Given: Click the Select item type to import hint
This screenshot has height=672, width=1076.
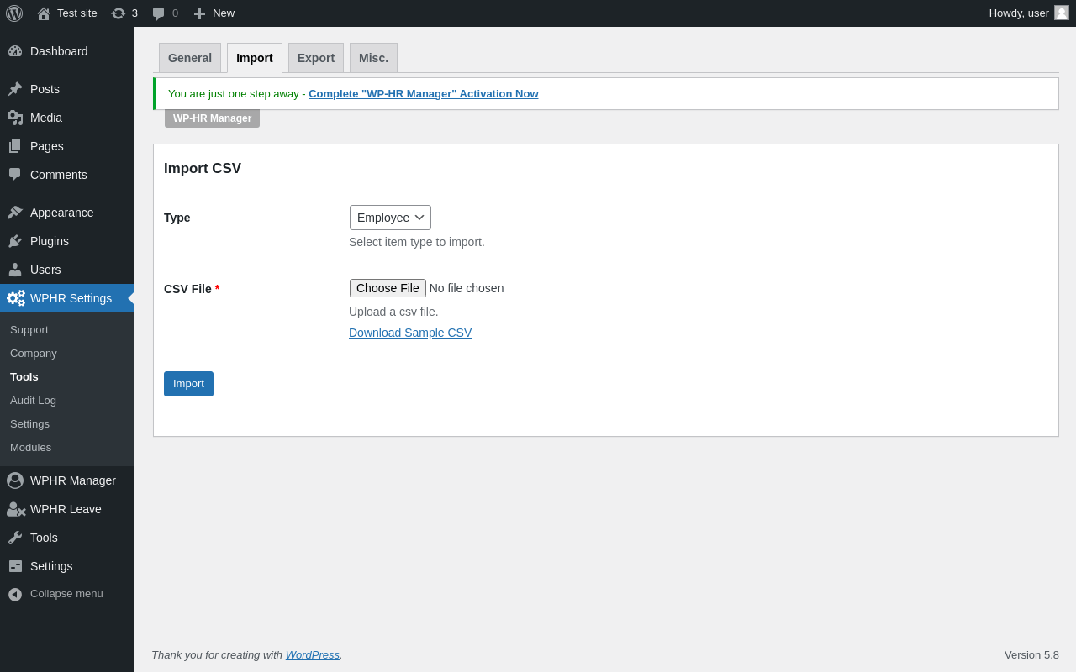Looking at the screenshot, I should click(x=417, y=242).
